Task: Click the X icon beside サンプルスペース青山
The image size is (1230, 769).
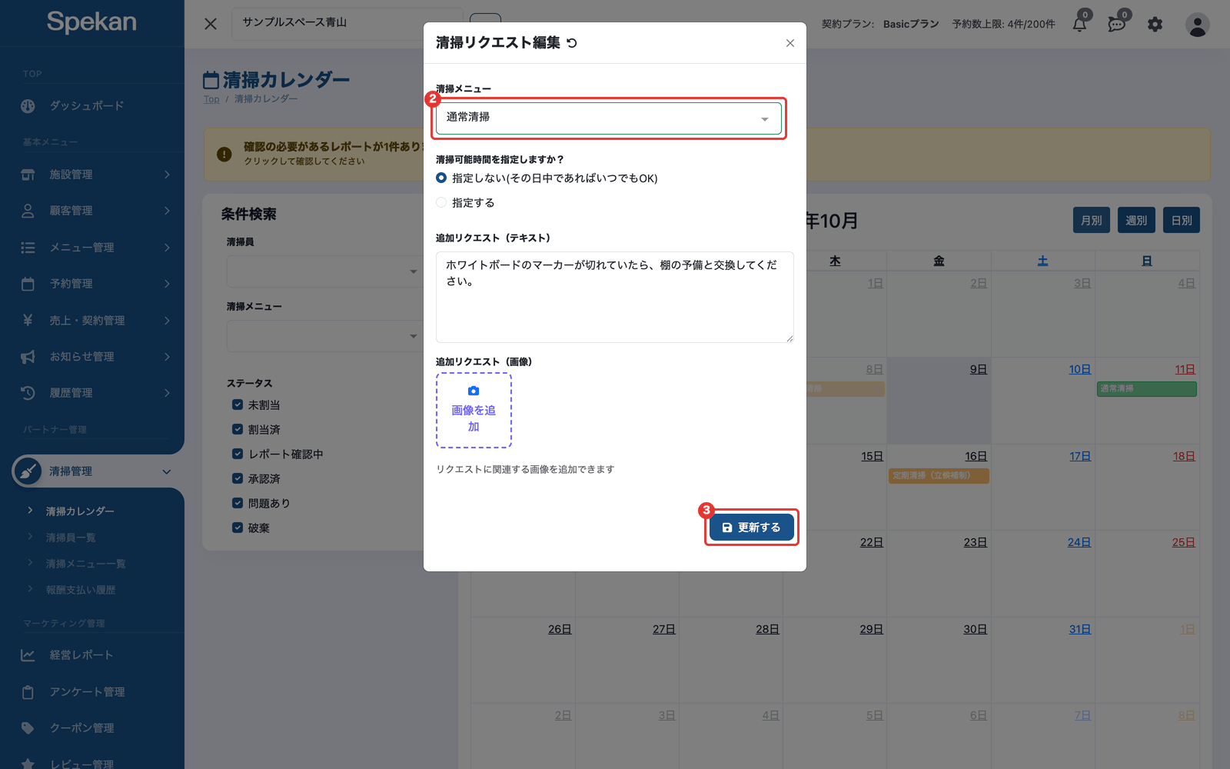Action: (x=211, y=24)
